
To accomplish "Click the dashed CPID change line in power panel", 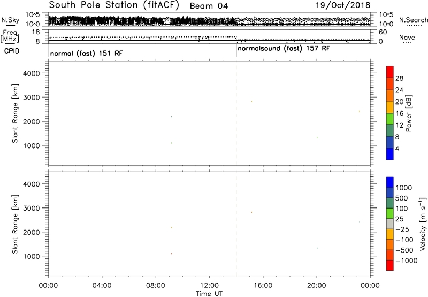I will coord(236,113).
